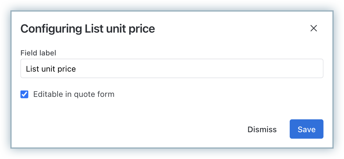Click the X icon in dialog header
The image size is (344, 159).
click(x=314, y=28)
